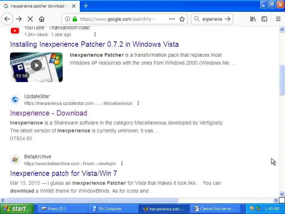The width and height of the screenshot is (285, 214).
Task: Submit search with the go arrow
Action: point(228,19)
